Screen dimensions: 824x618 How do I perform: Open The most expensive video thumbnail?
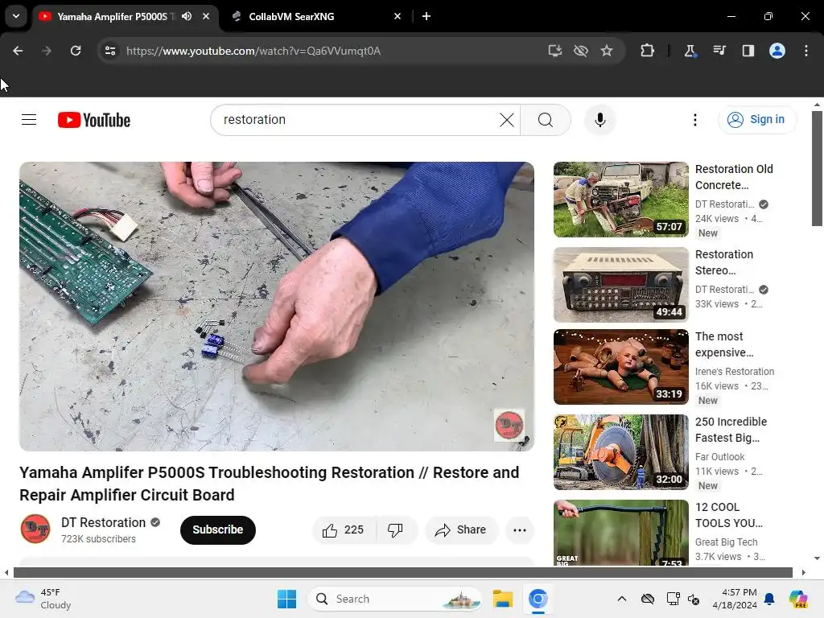(620, 367)
